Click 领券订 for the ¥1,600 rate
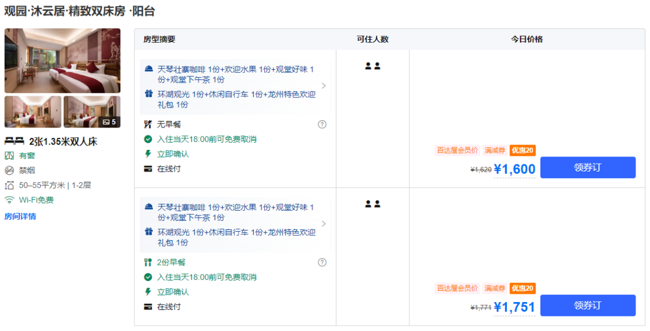Viewport: 650px width, 331px height. pyautogui.click(x=587, y=168)
